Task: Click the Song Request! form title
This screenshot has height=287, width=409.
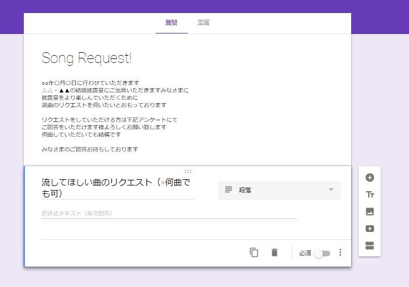Action: pyautogui.click(x=87, y=58)
